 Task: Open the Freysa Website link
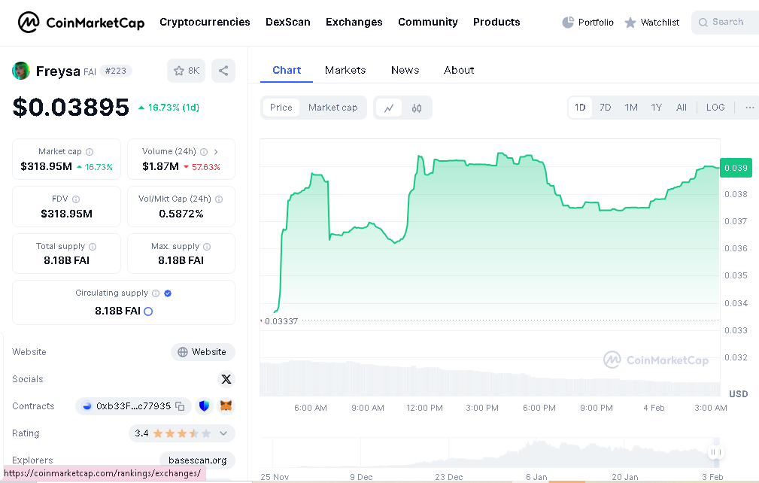(203, 352)
